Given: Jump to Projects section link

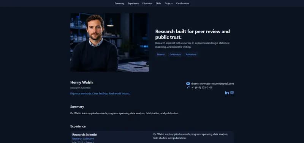Looking at the screenshot, I should [169, 3].
